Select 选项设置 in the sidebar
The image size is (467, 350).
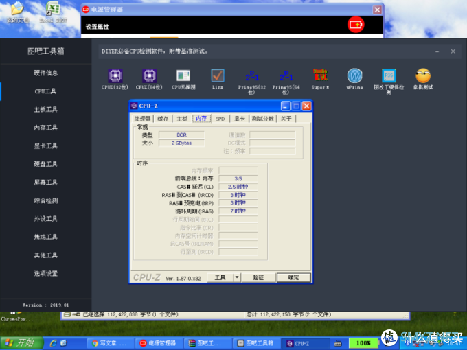click(45, 273)
